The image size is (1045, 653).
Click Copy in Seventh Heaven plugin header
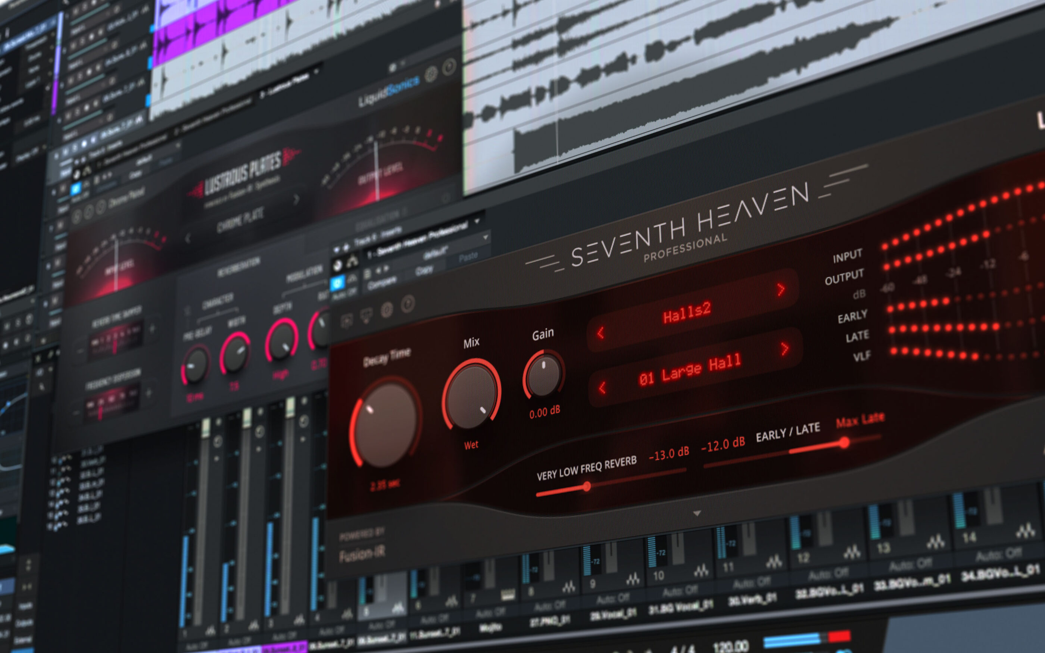click(424, 271)
